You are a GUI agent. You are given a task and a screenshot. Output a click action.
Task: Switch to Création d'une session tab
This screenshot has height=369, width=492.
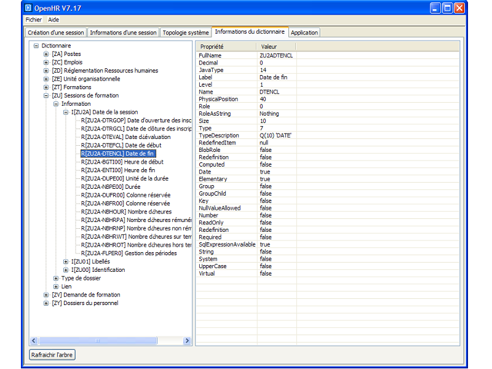click(56, 33)
